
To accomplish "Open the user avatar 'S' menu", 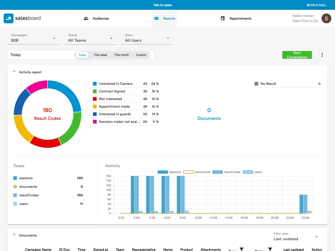I will (326, 18).
